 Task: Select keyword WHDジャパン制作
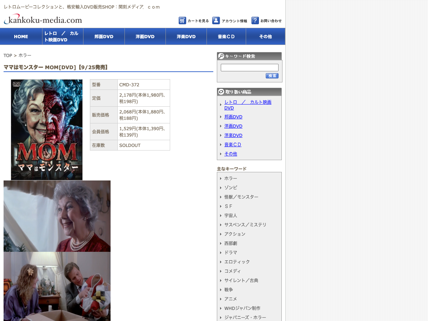click(x=243, y=308)
